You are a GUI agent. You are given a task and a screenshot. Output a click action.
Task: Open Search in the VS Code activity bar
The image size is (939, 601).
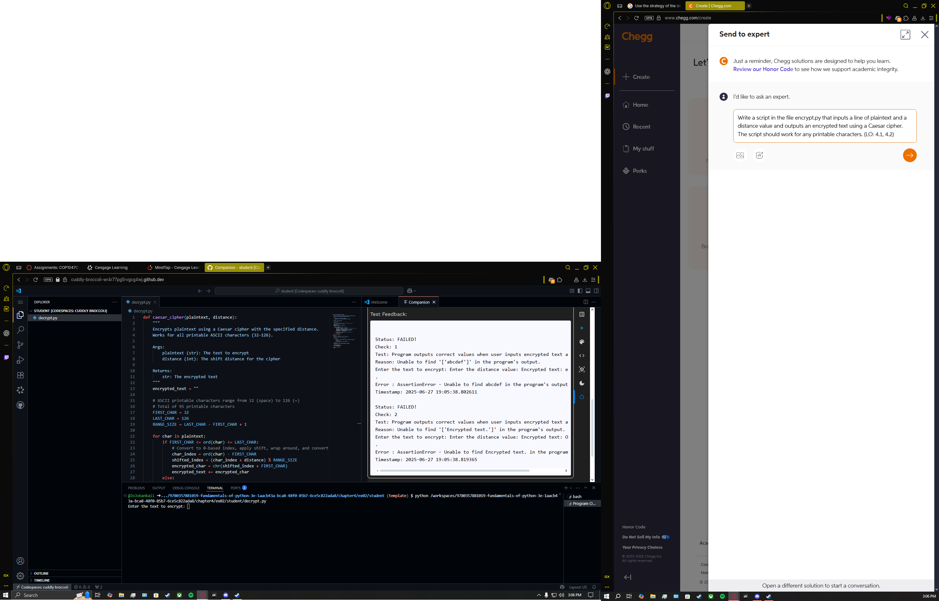[20, 330]
